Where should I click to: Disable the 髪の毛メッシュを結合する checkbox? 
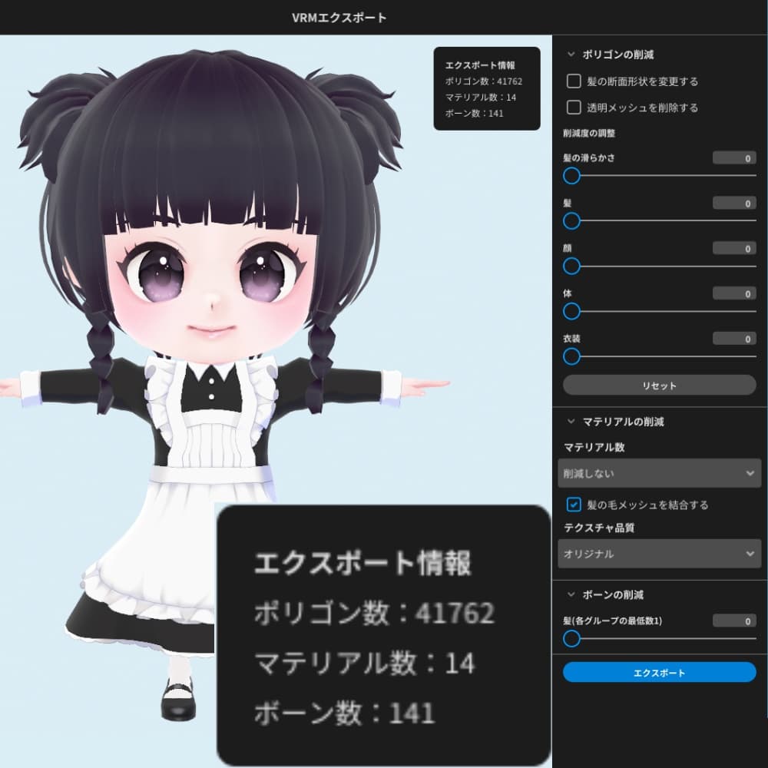tap(572, 505)
